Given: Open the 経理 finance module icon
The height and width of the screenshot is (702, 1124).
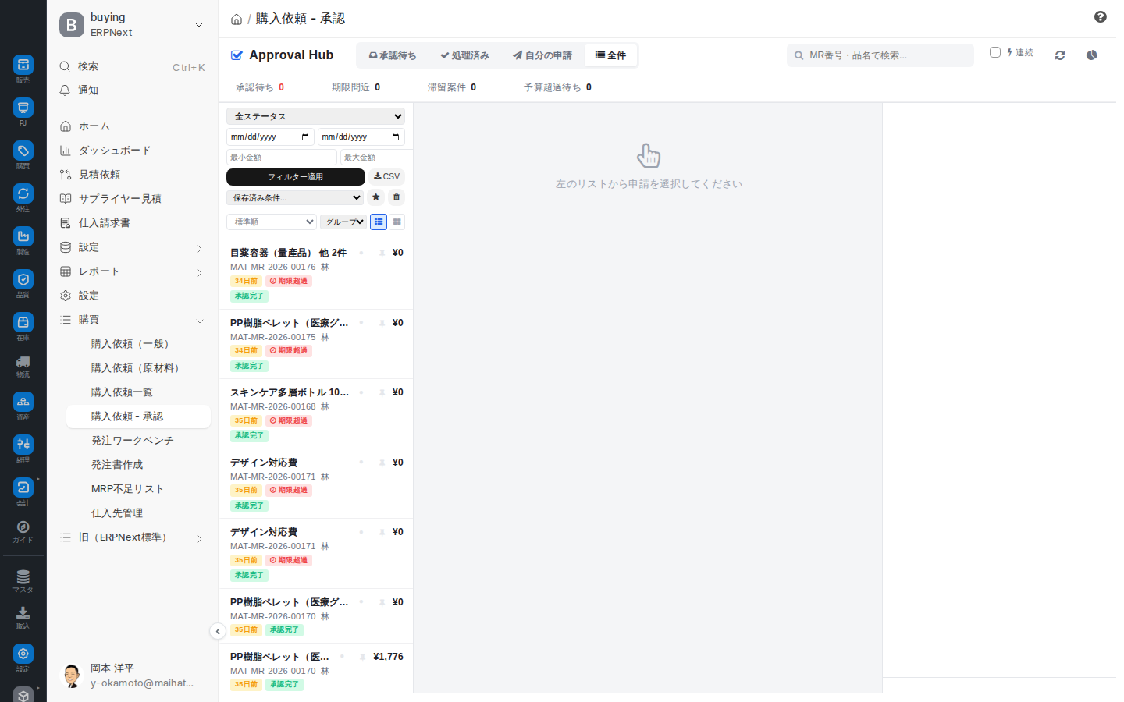Looking at the screenshot, I should [x=23, y=445].
